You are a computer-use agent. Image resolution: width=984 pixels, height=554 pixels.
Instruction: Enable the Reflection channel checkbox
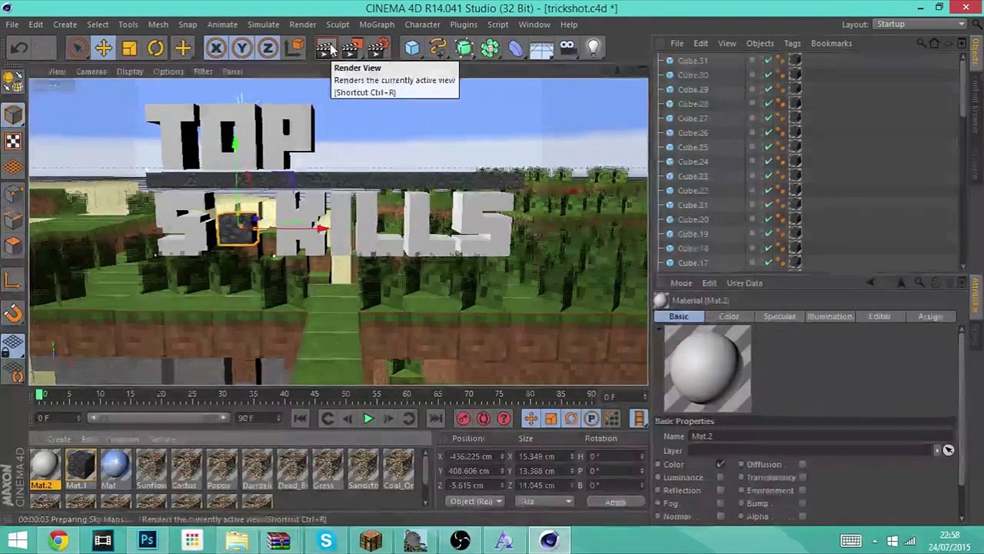(x=720, y=490)
